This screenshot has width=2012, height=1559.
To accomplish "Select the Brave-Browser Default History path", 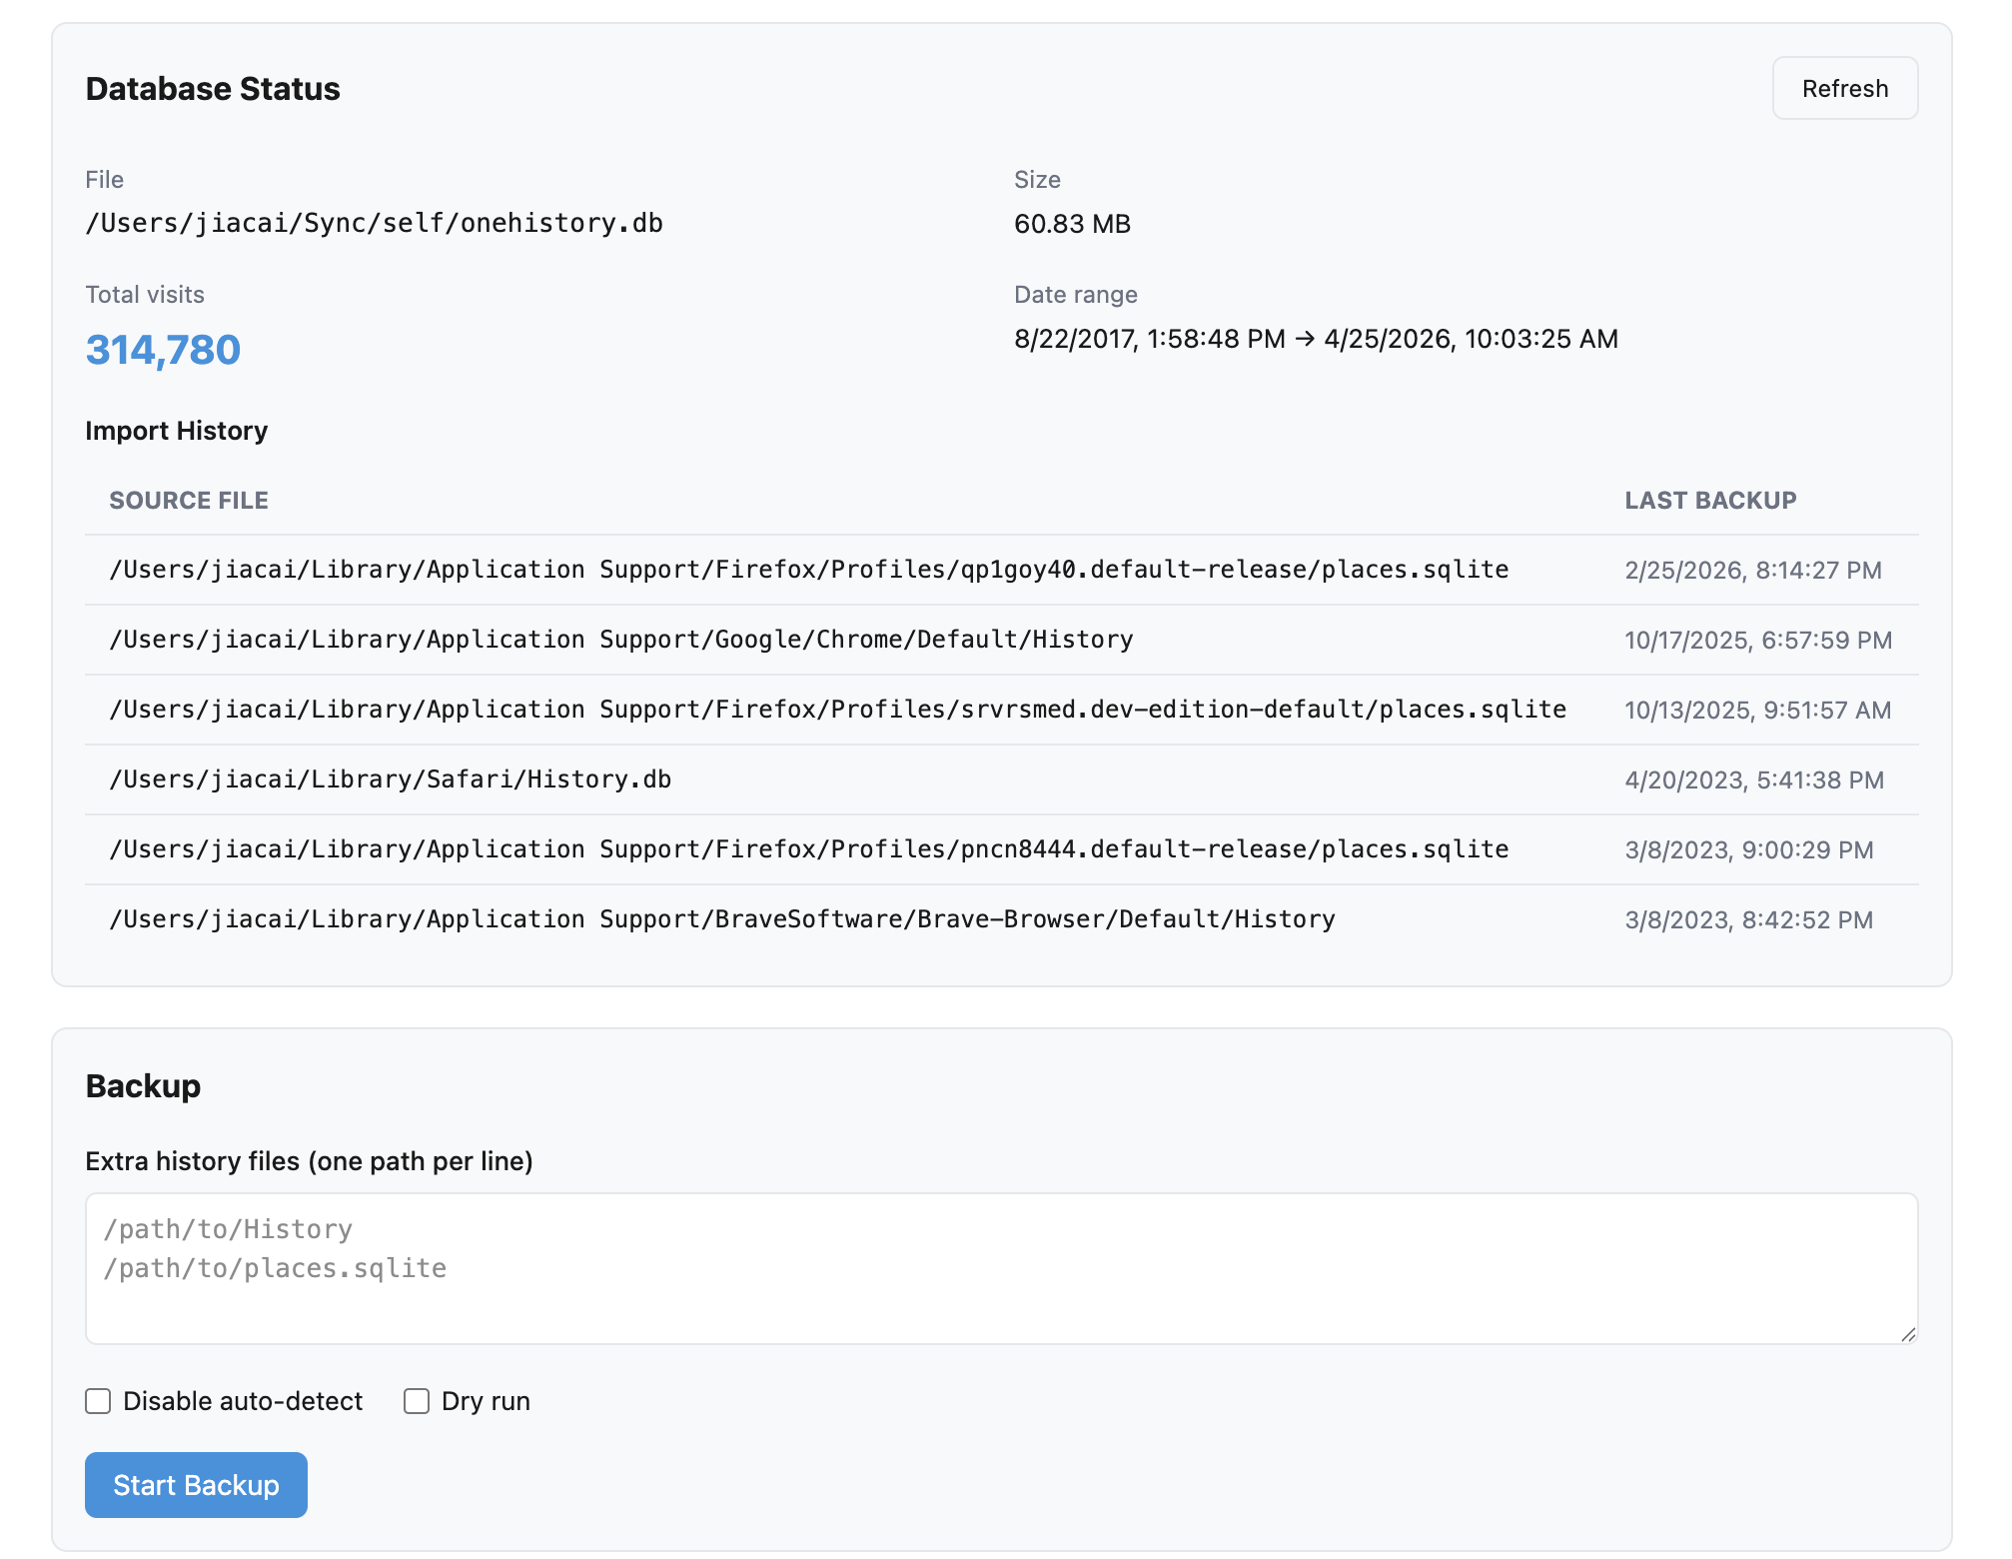I will (722, 919).
